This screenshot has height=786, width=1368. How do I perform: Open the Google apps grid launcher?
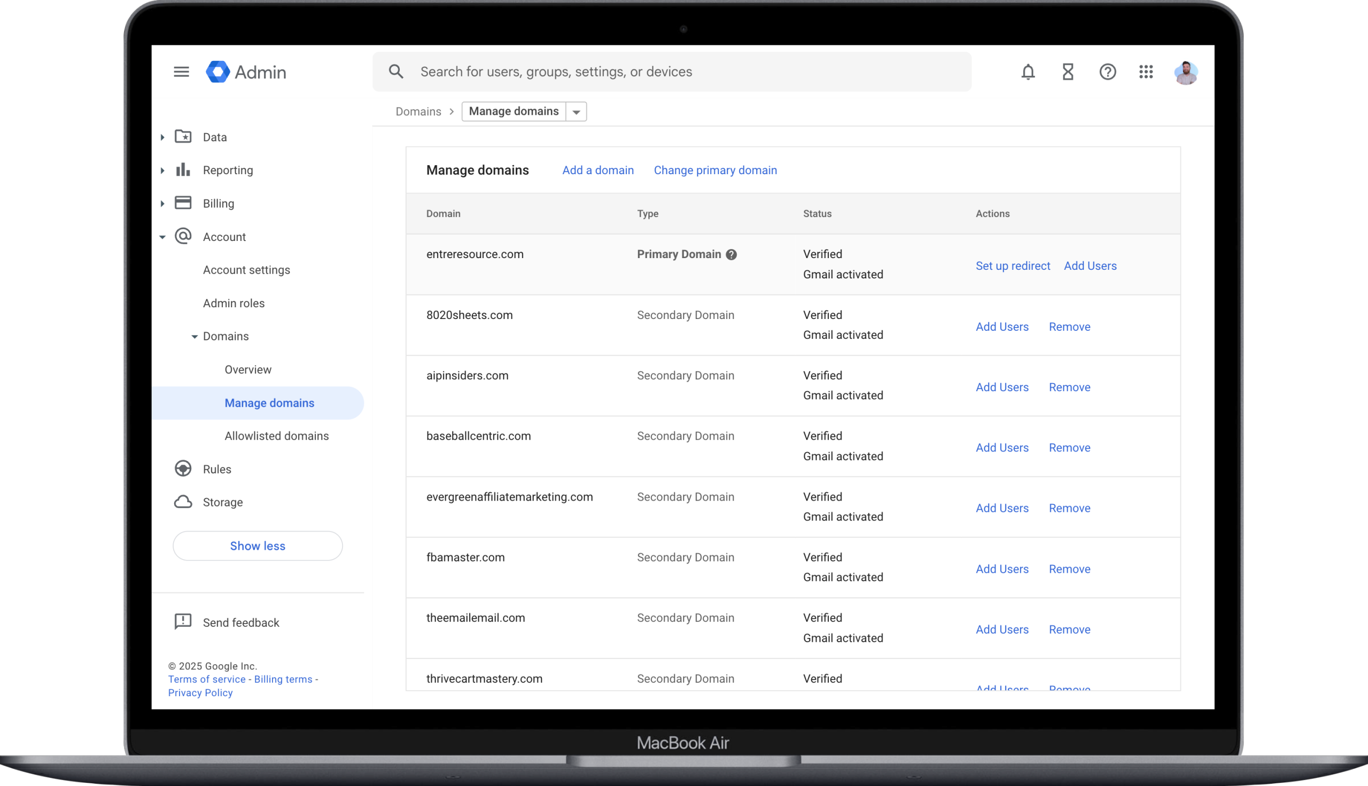[x=1146, y=71]
